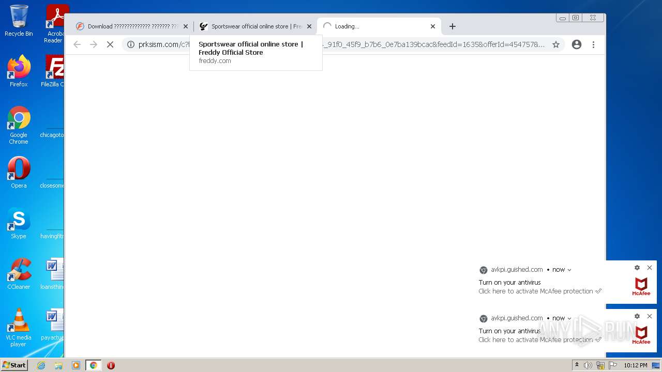Image resolution: width=662 pixels, height=372 pixels.
Task: Dismiss the second McAfee notification
Action: coord(650,316)
